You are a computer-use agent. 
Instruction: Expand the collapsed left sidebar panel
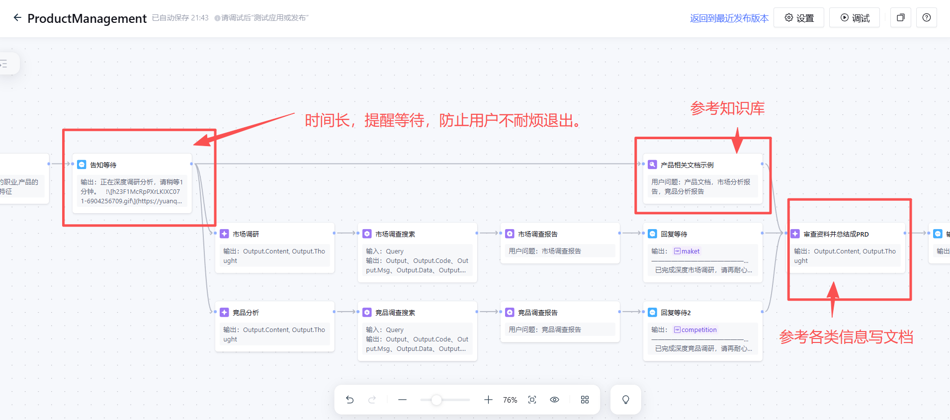5,64
